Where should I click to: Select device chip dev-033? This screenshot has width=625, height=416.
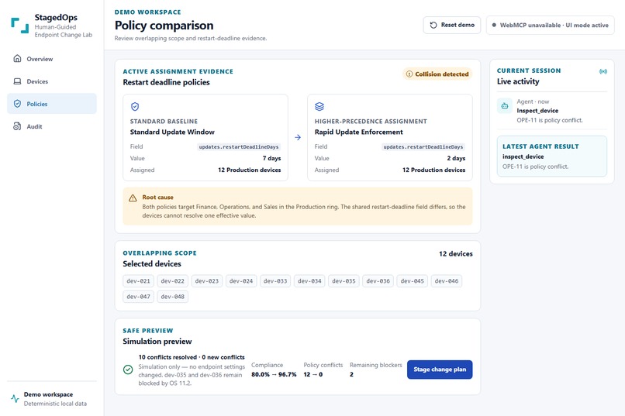point(275,281)
